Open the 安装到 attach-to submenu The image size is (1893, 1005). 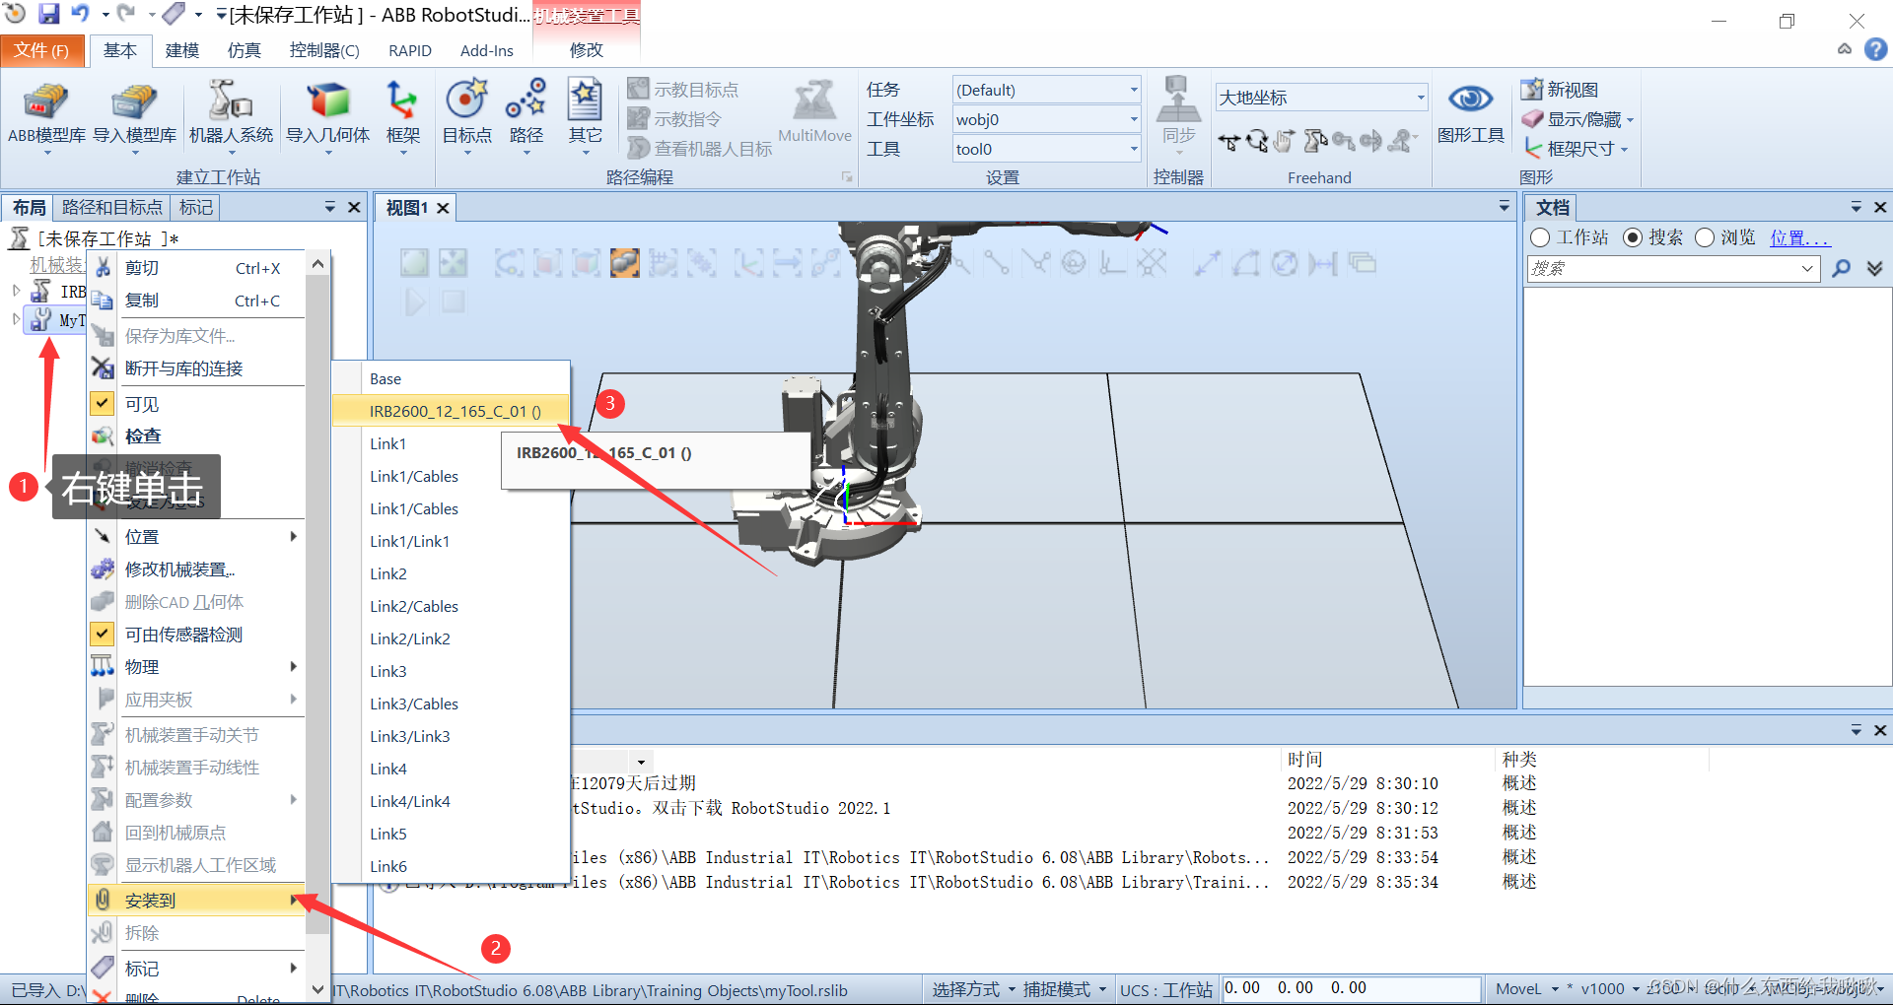[197, 900]
